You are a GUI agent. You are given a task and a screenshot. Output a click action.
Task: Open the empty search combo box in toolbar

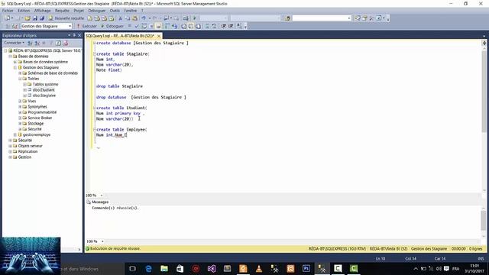click(322, 18)
